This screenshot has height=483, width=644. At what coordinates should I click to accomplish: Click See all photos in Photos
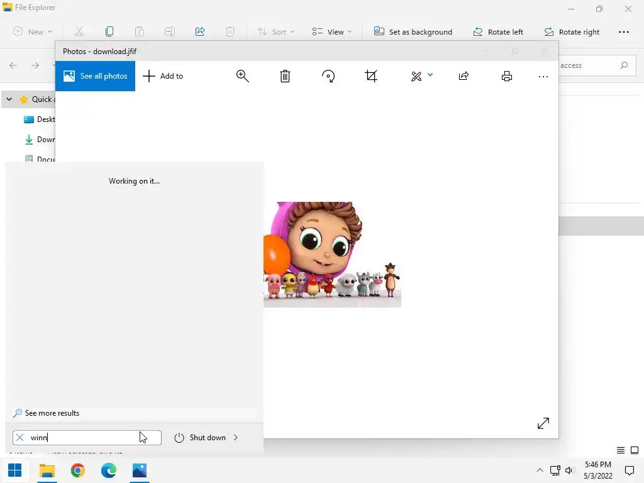(x=96, y=76)
